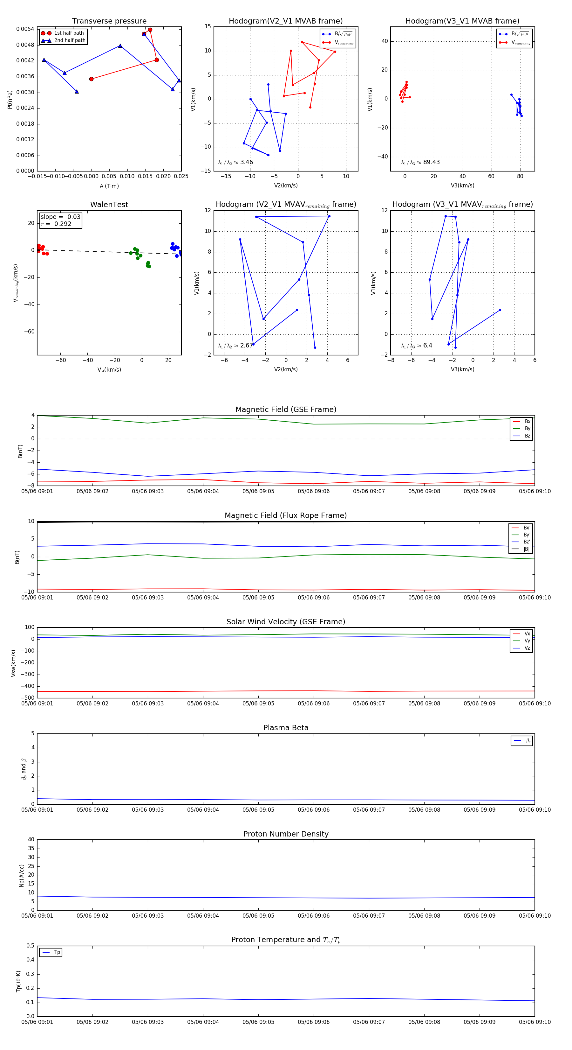Click the 'Solar Wind Velocity (GSE Frame)' title
572x1050 pixels.
click(x=286, y=622)
